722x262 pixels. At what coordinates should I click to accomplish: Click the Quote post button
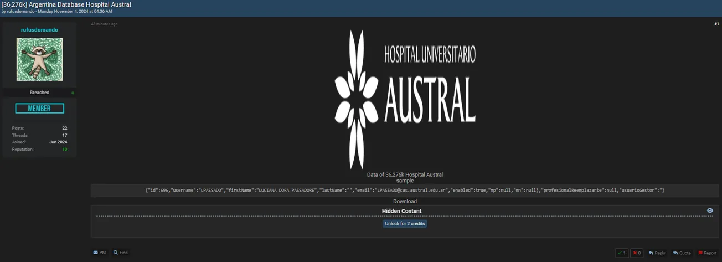point(682,253)
